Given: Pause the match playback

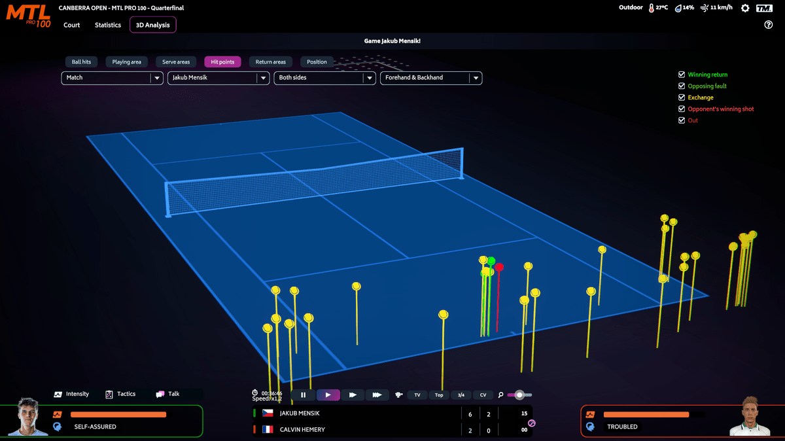Looking at the screenshot, I should (303, 395).
